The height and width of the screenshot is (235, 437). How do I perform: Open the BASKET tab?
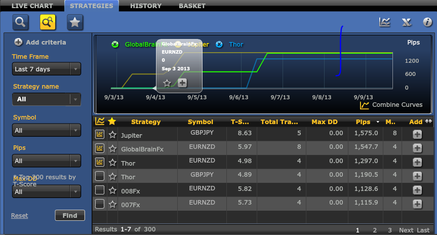pyautogui.click(x=192, y=6)
